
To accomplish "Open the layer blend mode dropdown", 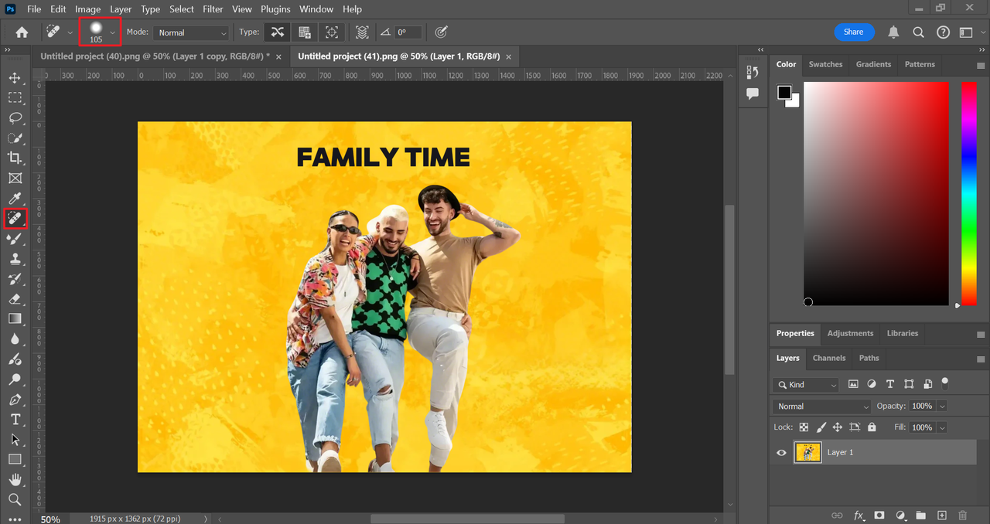I will coord(822,406).
